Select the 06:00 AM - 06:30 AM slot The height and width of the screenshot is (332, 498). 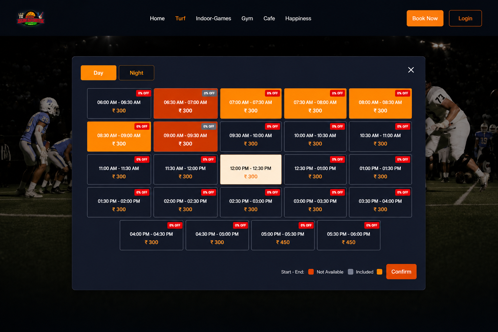[x=119, y=104]
